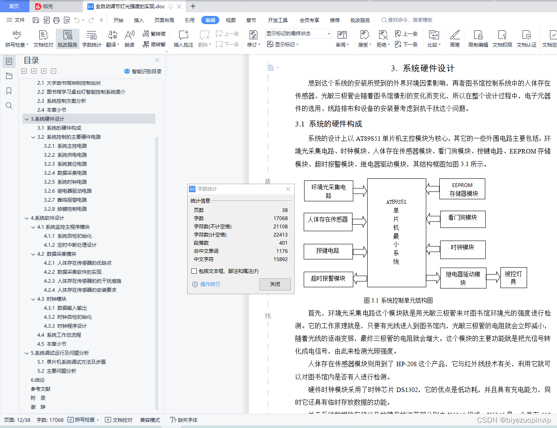Go to 下一条 next revision

coord(406,44)
